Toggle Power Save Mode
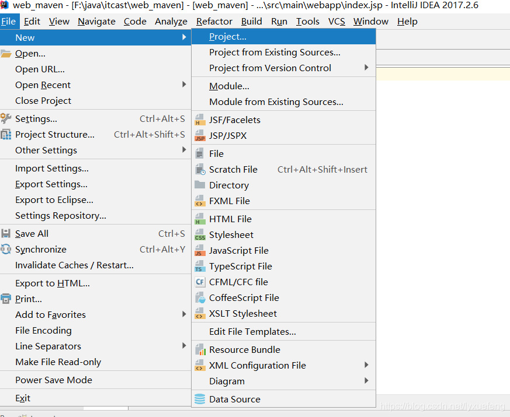510x417 pixels. tap(95, 380)
